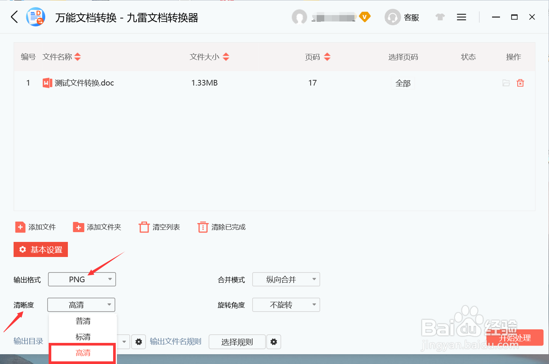Image resolution: width=549 pixels, height=364 pixels.
Task: Click the 选择页码 column header
Action: point(403,57)
